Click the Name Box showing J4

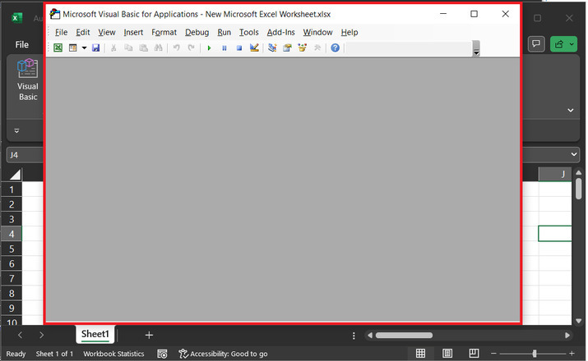coord(25,155)
